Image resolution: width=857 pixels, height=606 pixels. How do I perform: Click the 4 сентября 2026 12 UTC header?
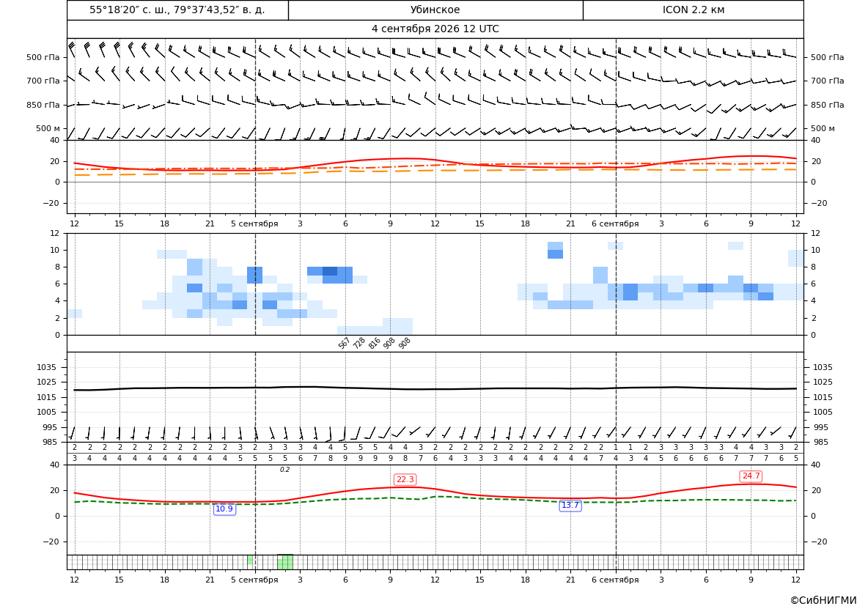pyautogui.click(x=435, y=29)
